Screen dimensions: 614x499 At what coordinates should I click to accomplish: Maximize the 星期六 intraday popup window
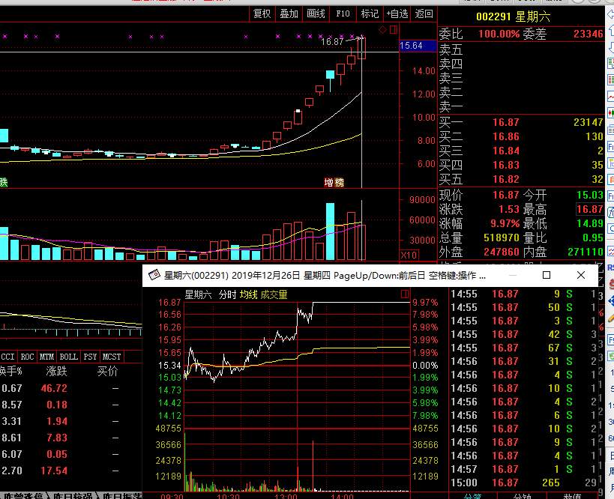(547, 275)
